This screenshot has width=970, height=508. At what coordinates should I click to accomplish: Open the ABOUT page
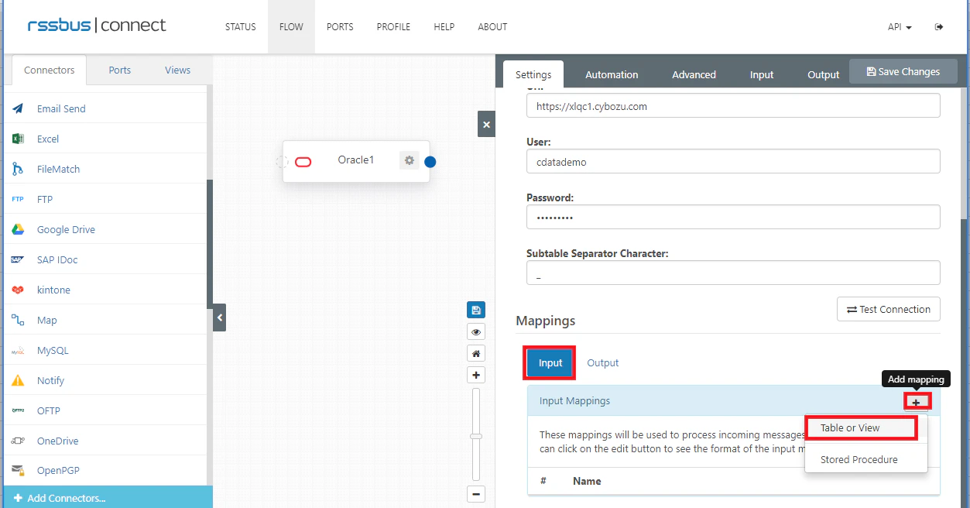coord(492,27)
